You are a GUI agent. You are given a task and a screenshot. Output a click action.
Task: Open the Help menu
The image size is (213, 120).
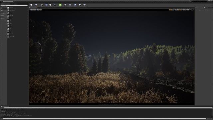9,3
